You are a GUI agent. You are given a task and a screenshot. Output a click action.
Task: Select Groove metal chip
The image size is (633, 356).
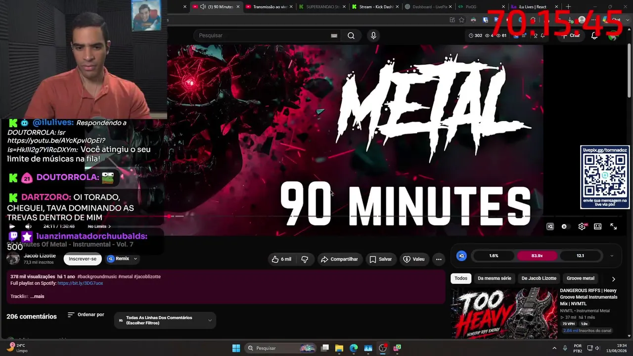581,278
